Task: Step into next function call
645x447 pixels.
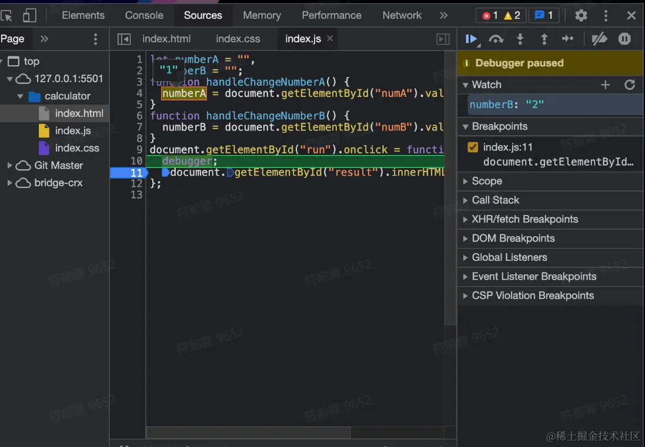Action: click(x=520, y=39)
